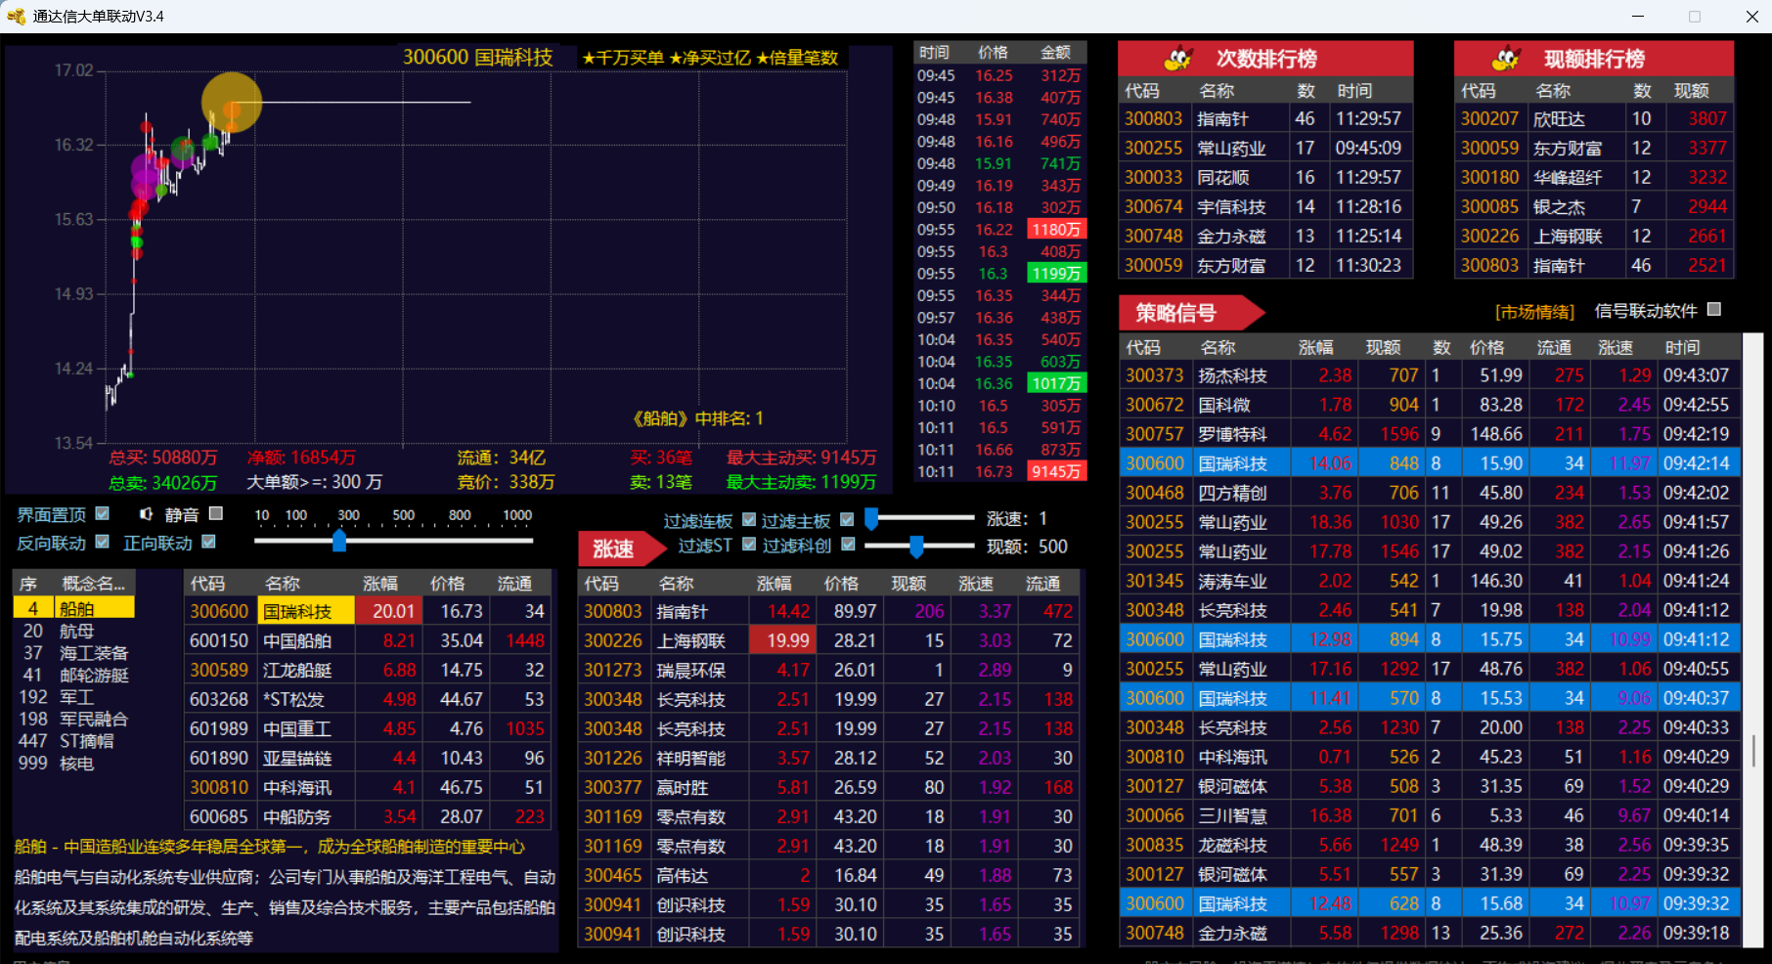Viewport: 1772px width, 964px height.
Task: Select 海工装备 in the concept list
Action: coord(94,653)
